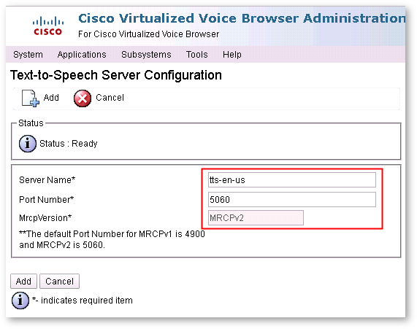Click the Add text in top toolbar
This screenshot has width=417, height=329.
[x=51, y=98]
